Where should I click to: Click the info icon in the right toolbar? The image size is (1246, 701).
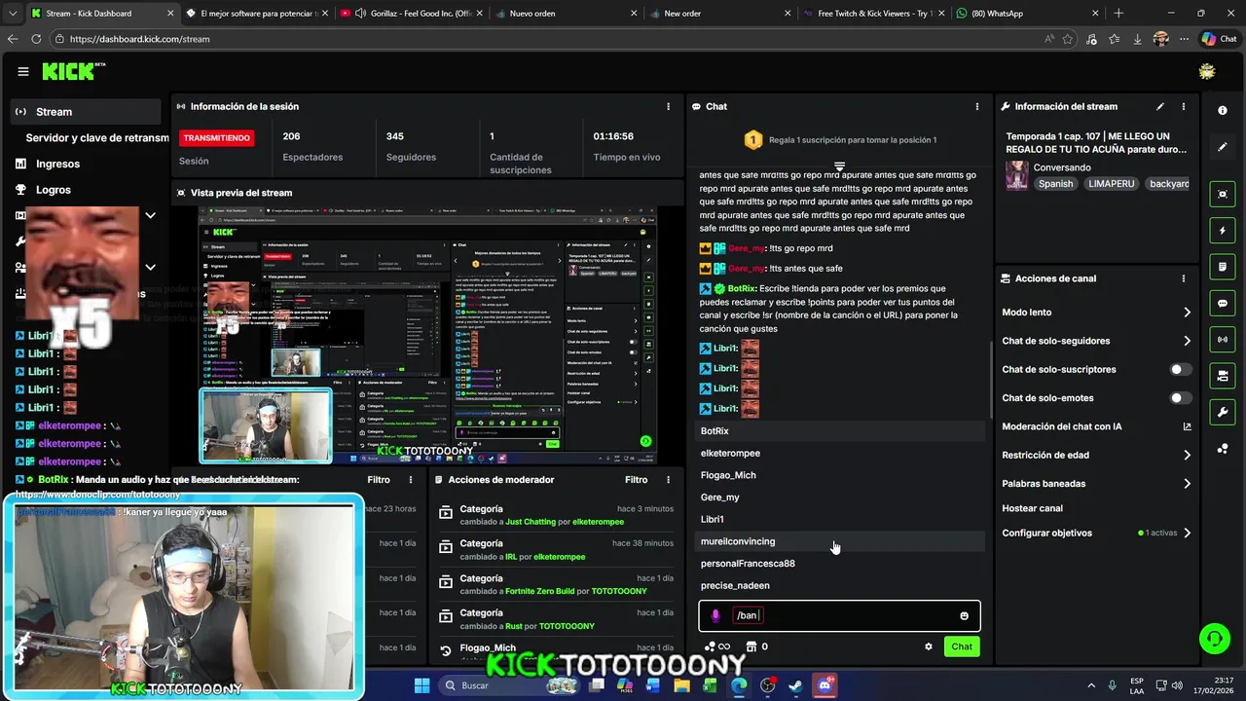coord(1223,110)
